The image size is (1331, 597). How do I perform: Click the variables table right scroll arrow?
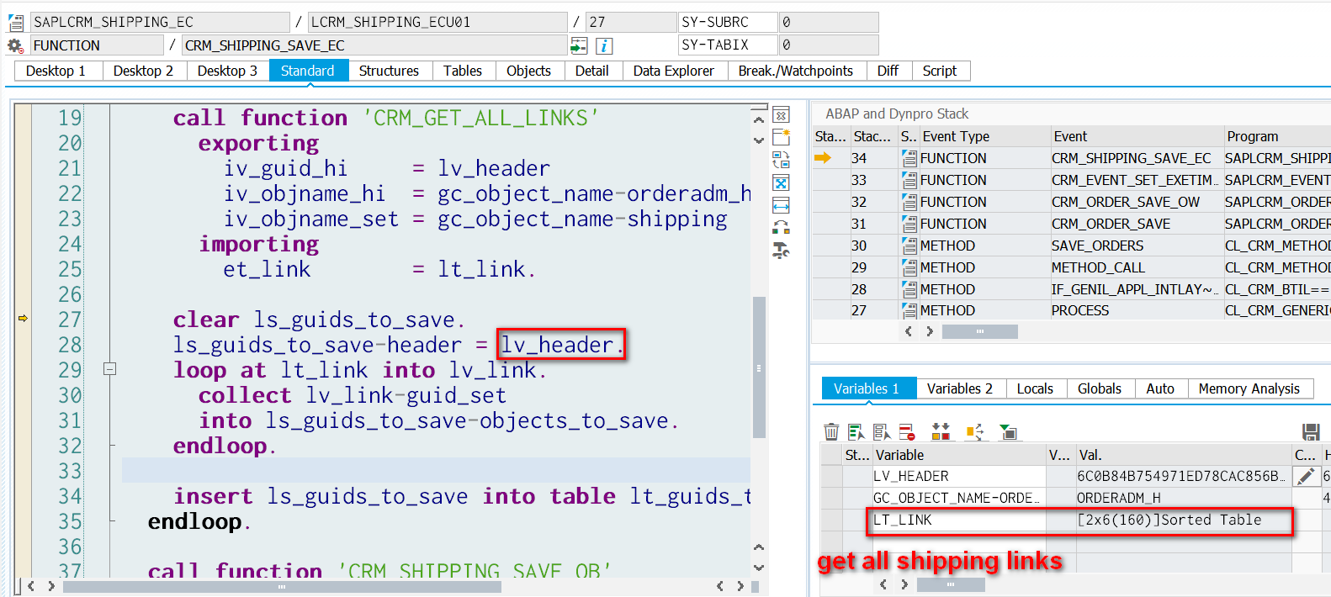(904, 584)
